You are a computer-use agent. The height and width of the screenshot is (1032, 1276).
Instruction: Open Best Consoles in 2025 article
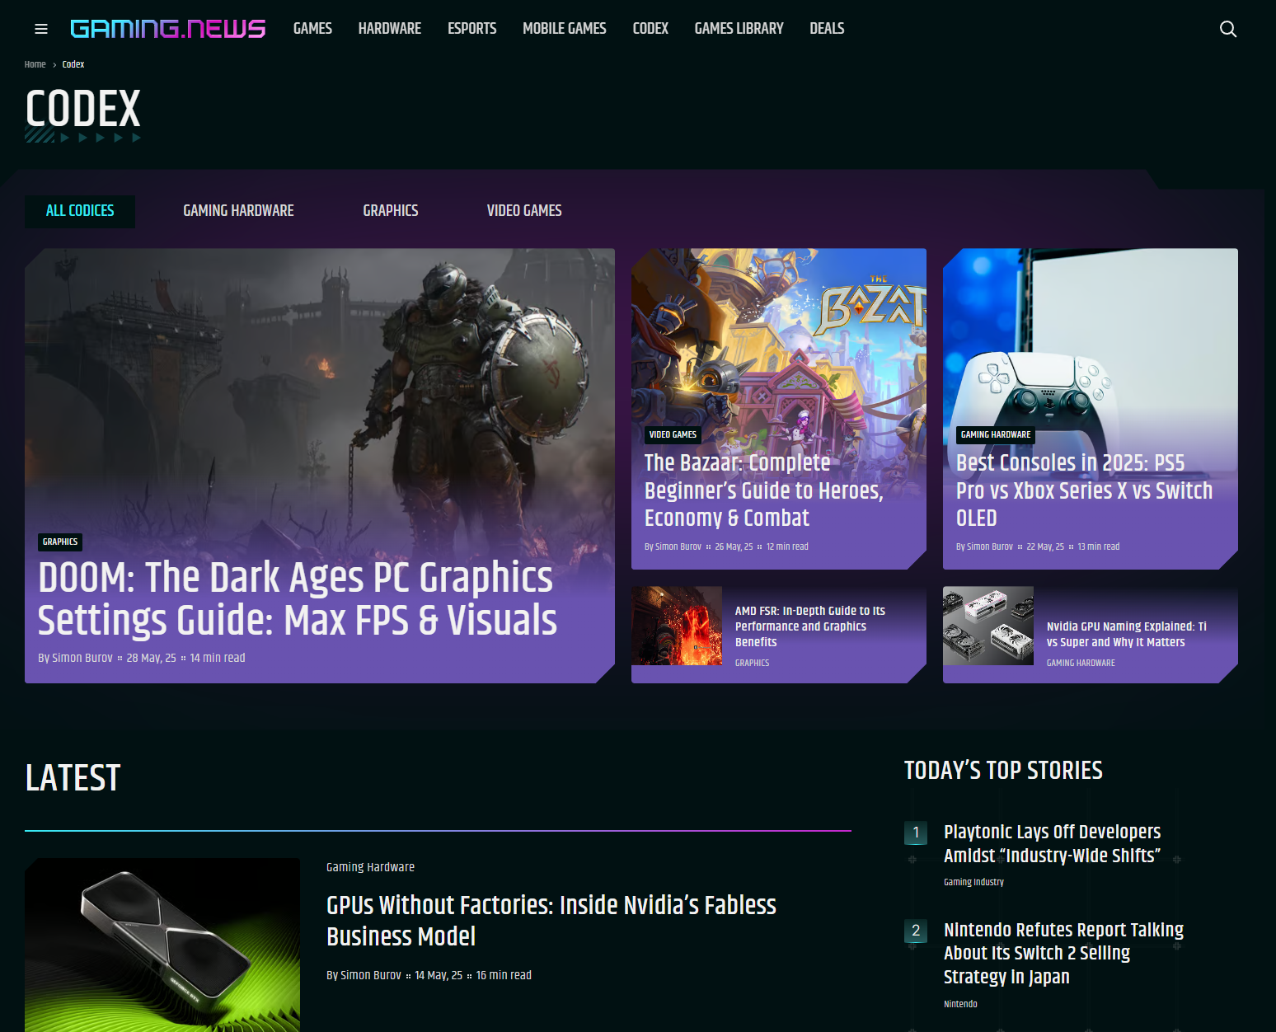click(1084, 490)
